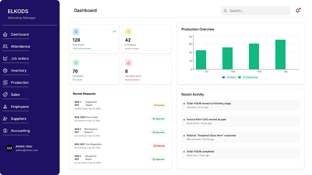The height and width of the screenshot is (175, 312).
Task: Click the Low Stock Alerts warning icon
Action: tap(129, 63)
